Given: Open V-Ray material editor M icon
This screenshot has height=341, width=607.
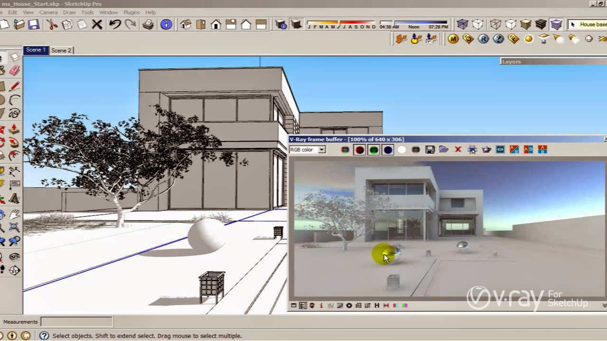Looking at the screenshot, I should click(x=453, y=39).
